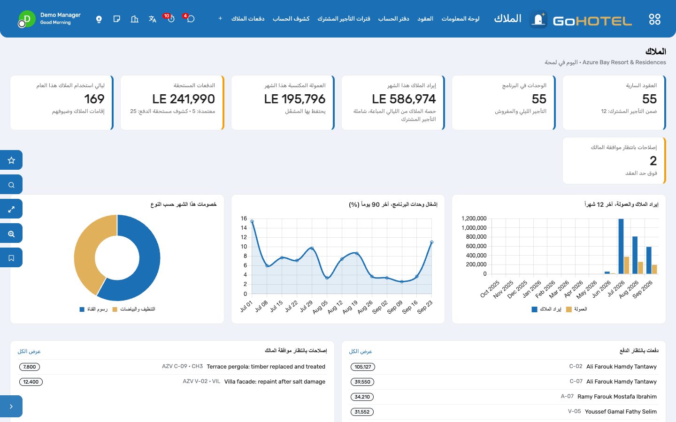The image size is (676, 422).
Task: Toggle إيراد الملاك legend swatch in revenue chart
Action: pos(534,309)
